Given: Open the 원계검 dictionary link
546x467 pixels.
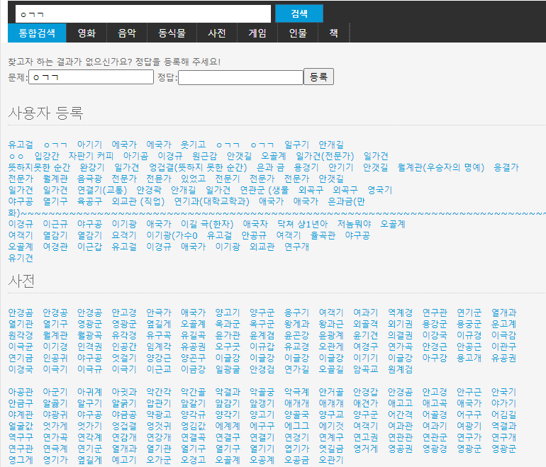Looking at the screenshot, I should [400, 369].
